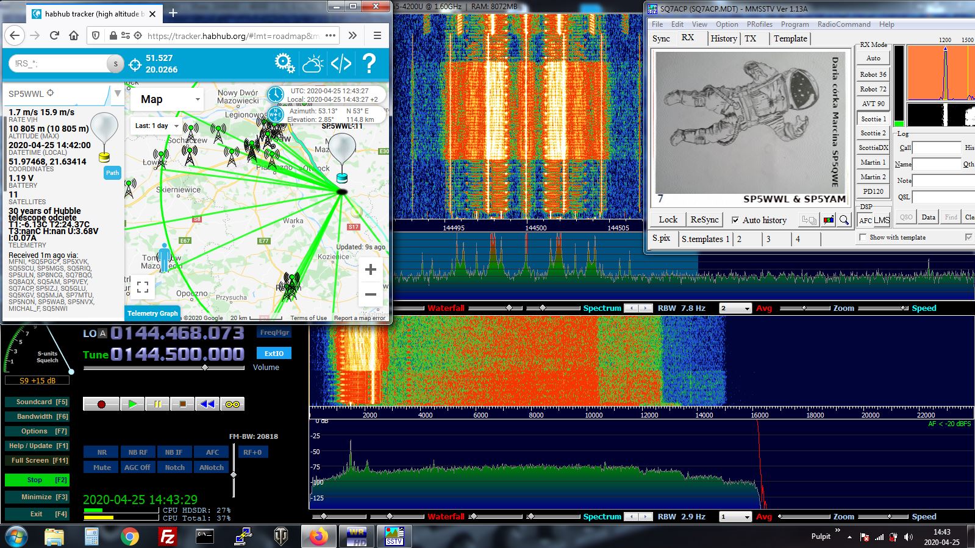Check the 'Show with template' box

tap(863, 237)
